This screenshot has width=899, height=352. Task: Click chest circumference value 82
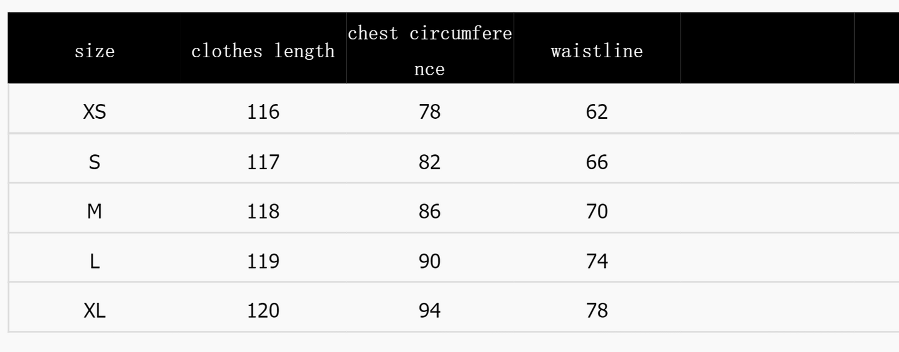click(x=430, y=163)
